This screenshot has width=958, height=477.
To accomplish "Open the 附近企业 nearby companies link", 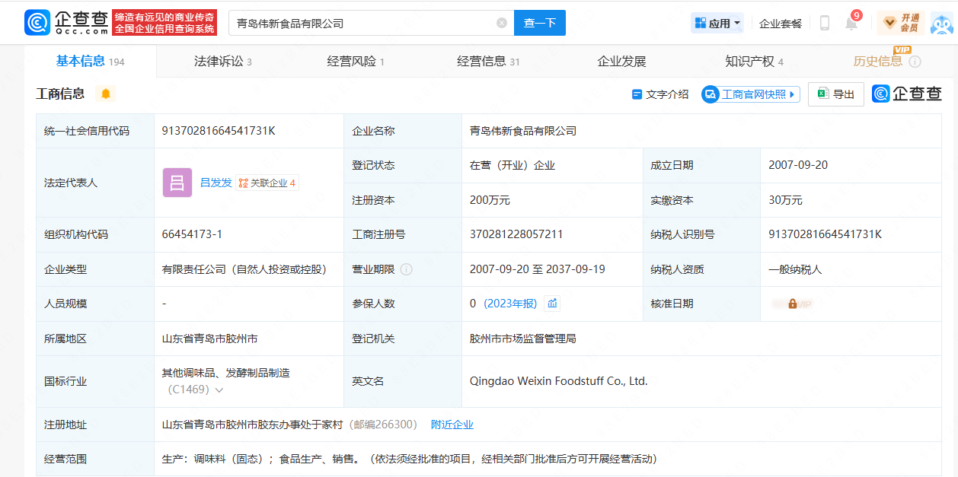I will tap(452, 425).
